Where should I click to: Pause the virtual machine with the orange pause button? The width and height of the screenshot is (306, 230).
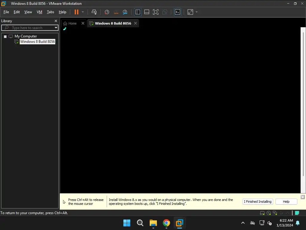pyautogui.click(x=76, y=12)
